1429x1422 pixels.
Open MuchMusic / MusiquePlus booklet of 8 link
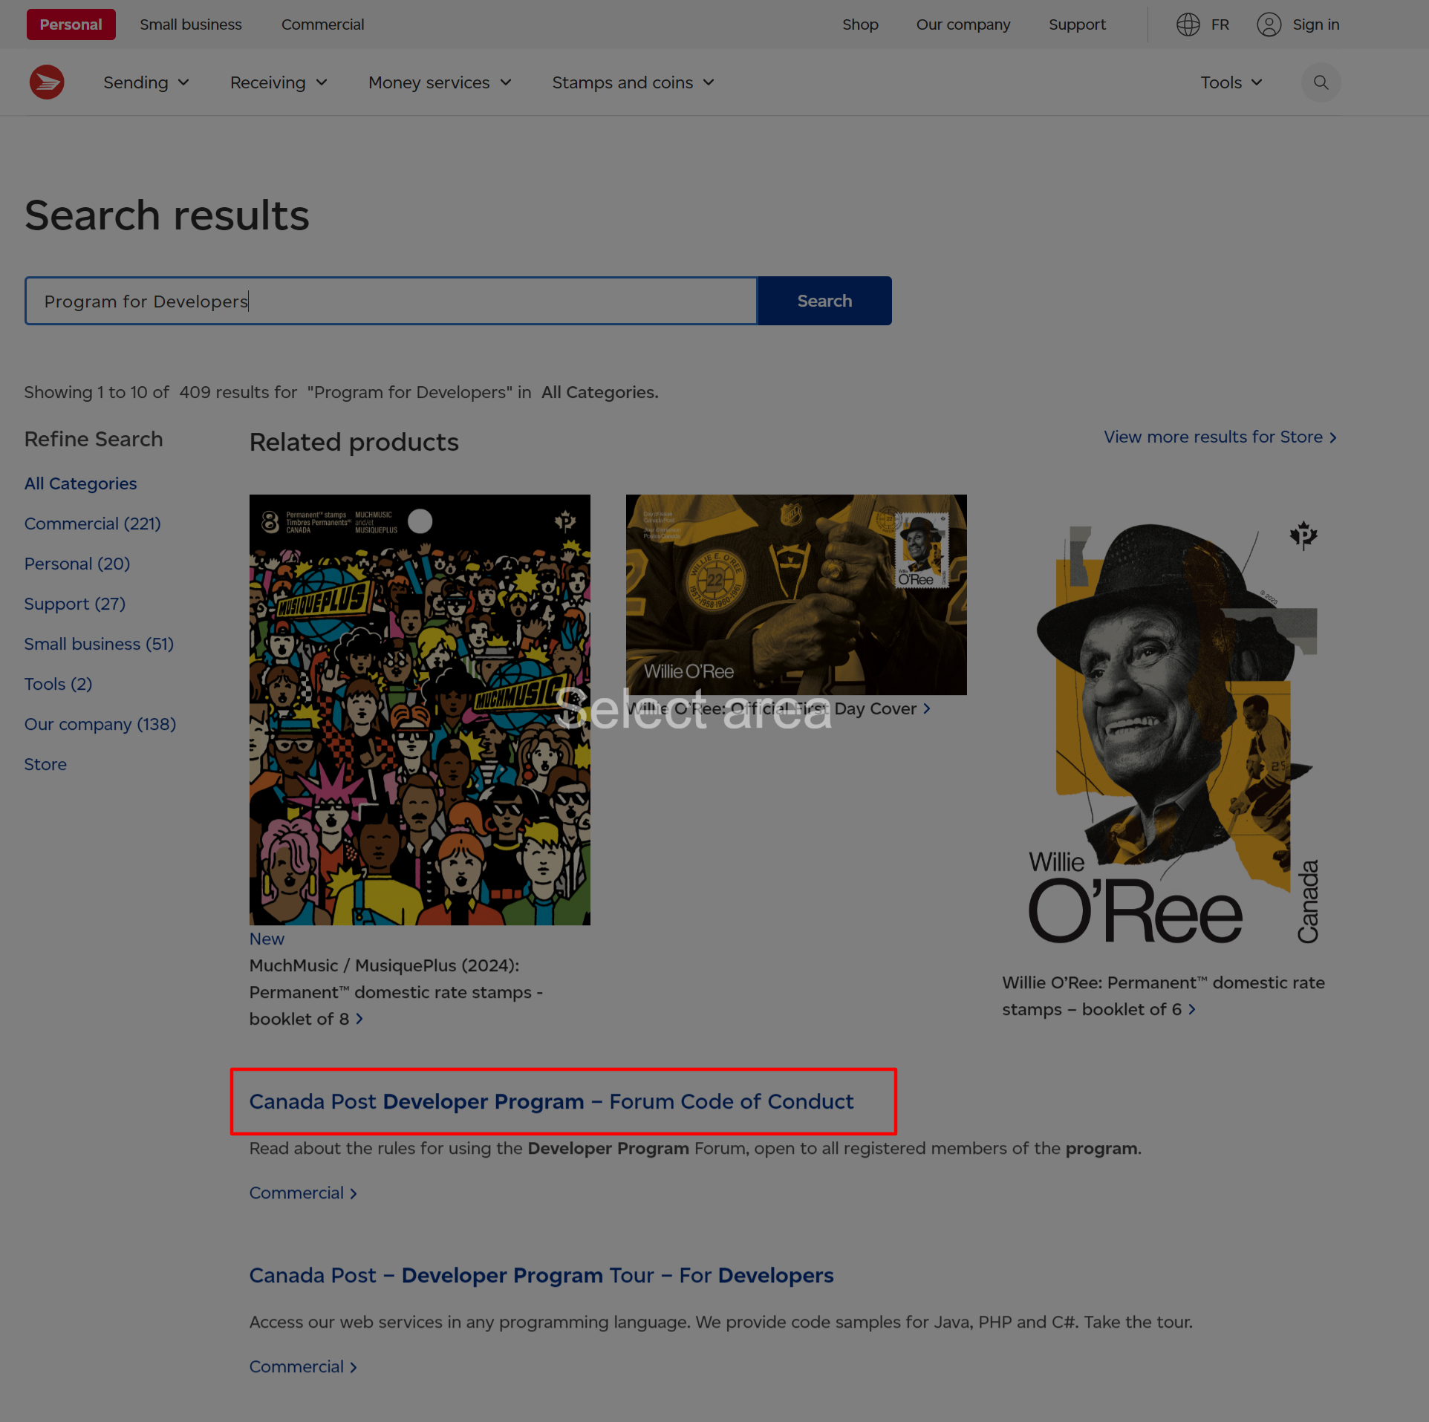(396, 992)
